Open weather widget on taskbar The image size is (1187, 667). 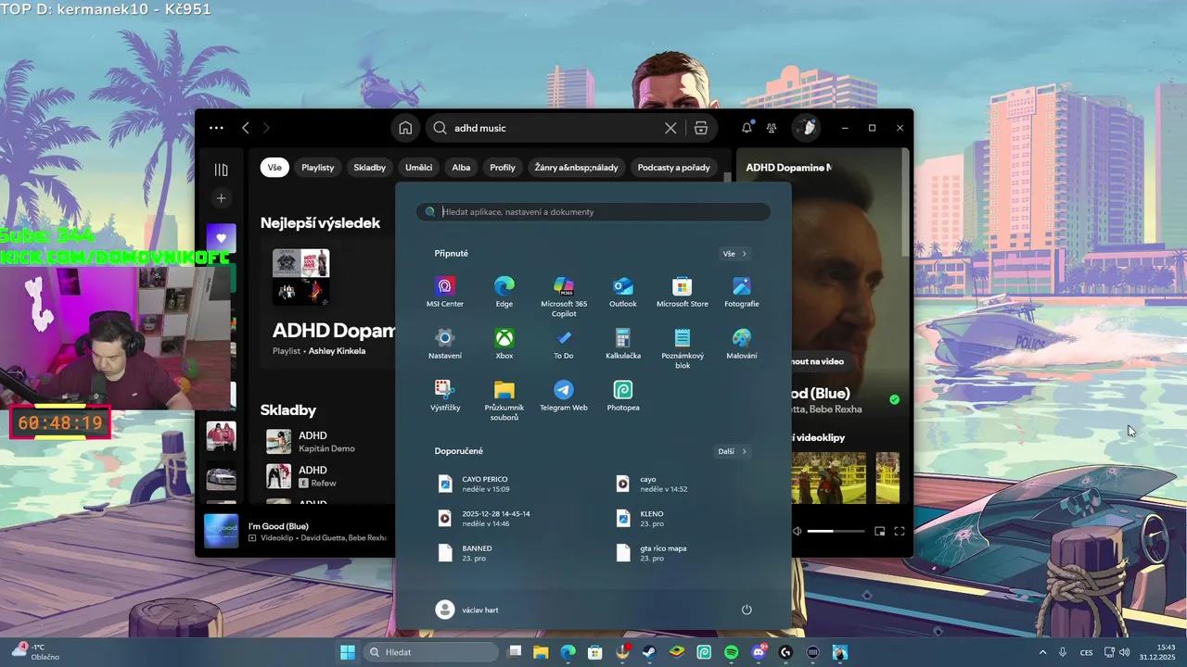[x=35, y=651]
